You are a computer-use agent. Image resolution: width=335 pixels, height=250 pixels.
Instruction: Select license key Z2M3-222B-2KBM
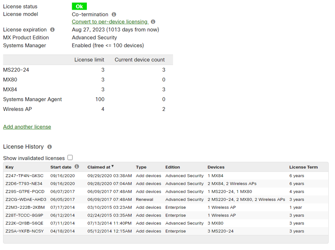(x=25, y=207)
